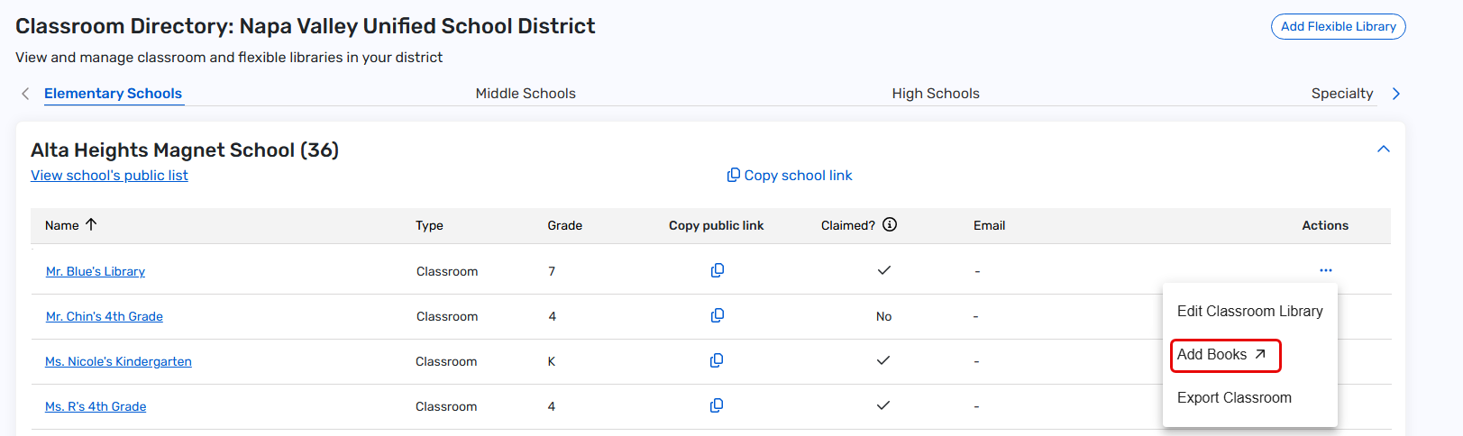
Task: Collapse Alta Heights Magnet School section
Action: click(x=1384, y=149)
